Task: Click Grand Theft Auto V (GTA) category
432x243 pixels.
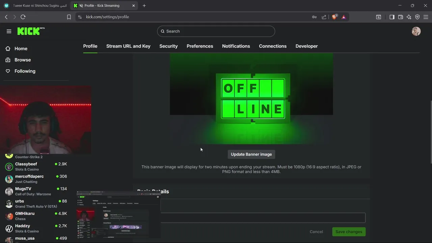Action: (x=36, y=207)
